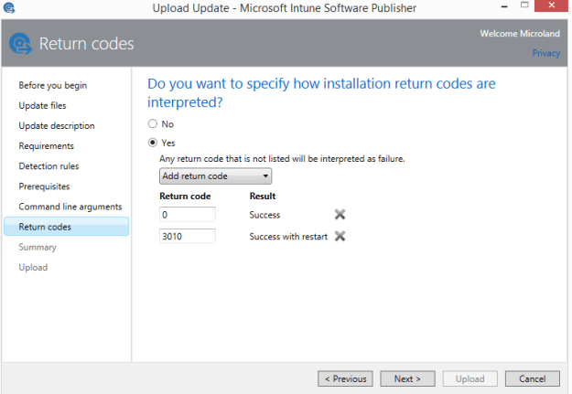Click the Previous button
This screenshot has height=394, width=572.
click(x=345, y=378)
